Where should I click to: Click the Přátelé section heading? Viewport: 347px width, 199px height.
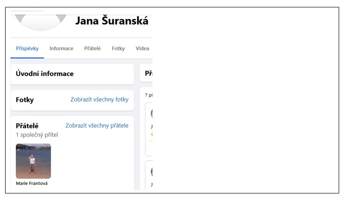coord(27,126)
